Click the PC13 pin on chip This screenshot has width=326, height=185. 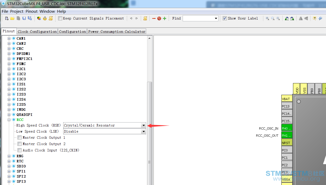pos(287,106)
